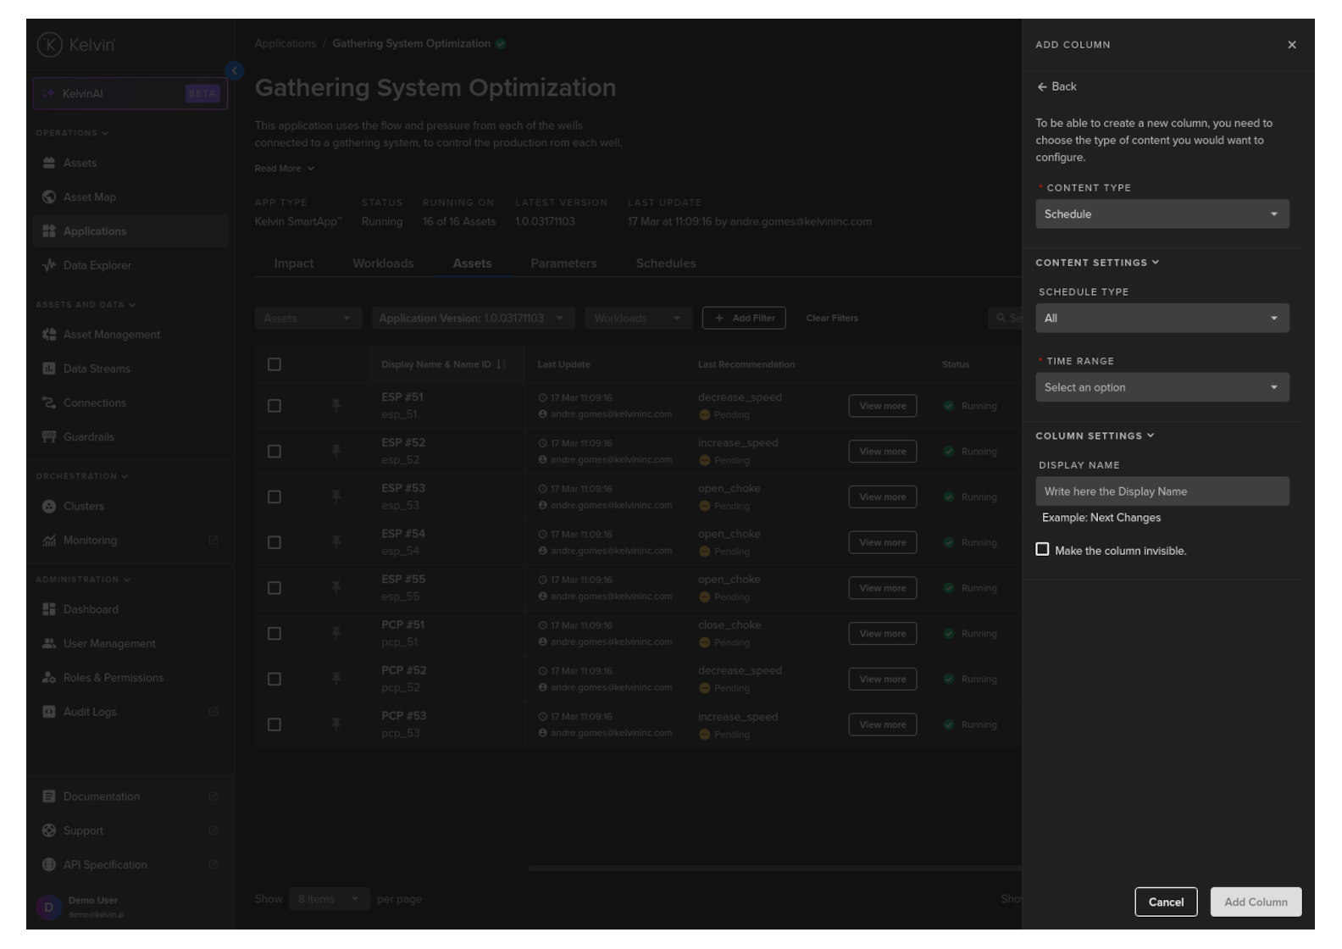Open the Content Type dropdown
The height and width of the screenshot is (949, 1342).
point(1162,214)
